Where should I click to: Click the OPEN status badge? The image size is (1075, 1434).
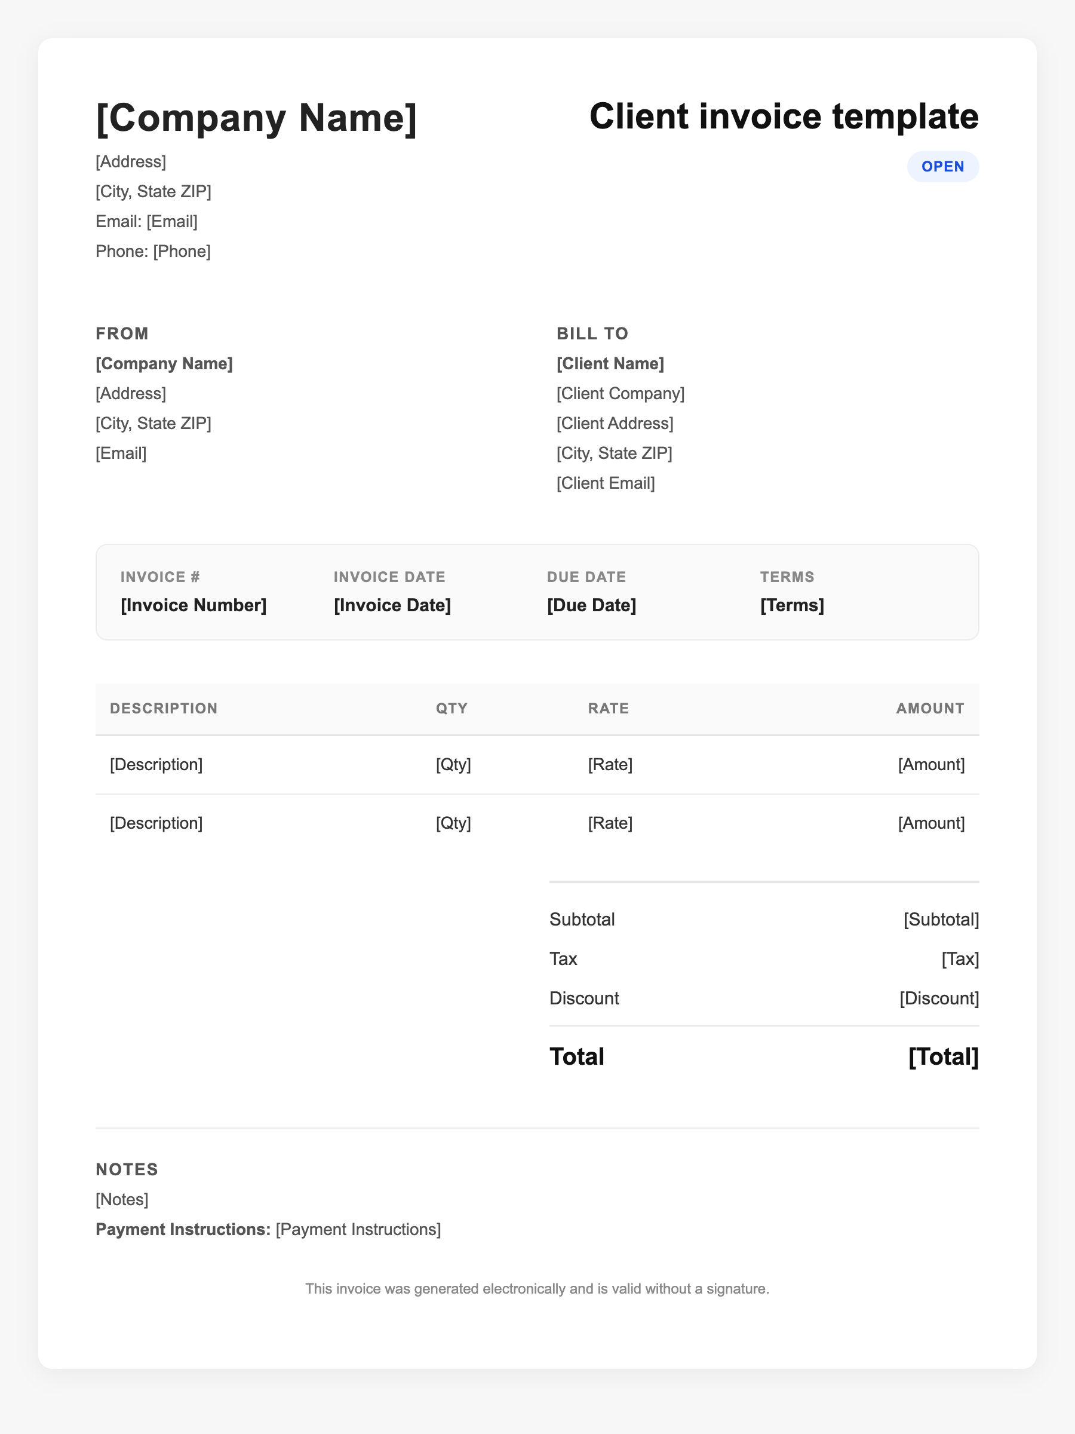[x=942, y=167]
